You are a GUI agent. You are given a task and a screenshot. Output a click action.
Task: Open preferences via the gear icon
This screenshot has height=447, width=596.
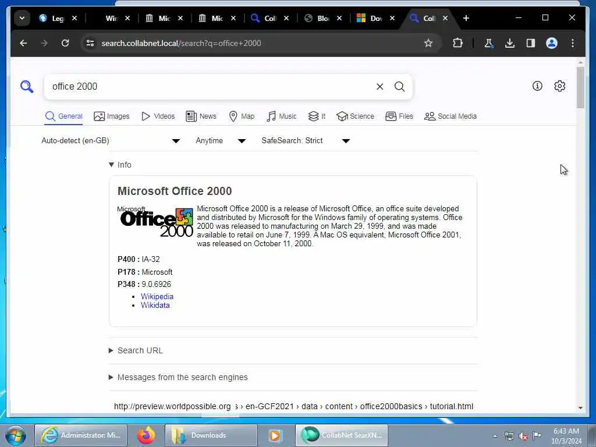pos(559,86)
